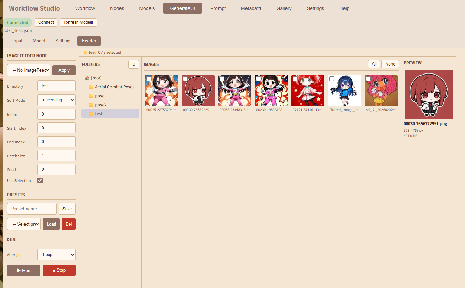Tick checkbox on Firered_image thumbnail
This screenshot has width=465, height=288.
(x=332, y=79)
